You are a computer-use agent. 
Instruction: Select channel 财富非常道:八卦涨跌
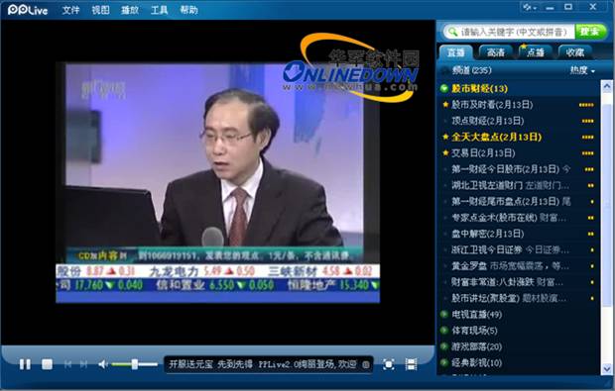[x=492, y=282]
